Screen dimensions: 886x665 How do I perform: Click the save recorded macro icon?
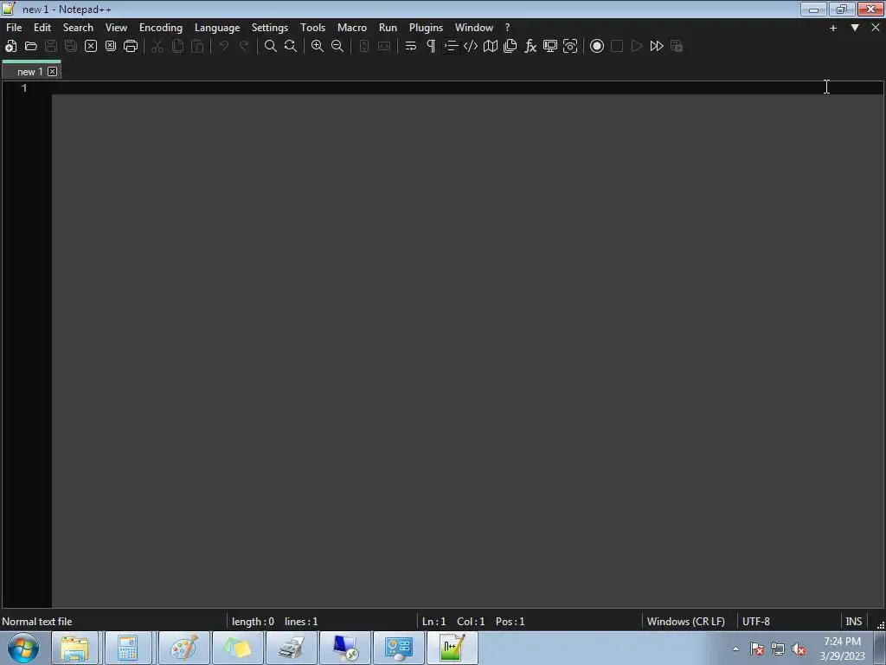click(677, 47)
